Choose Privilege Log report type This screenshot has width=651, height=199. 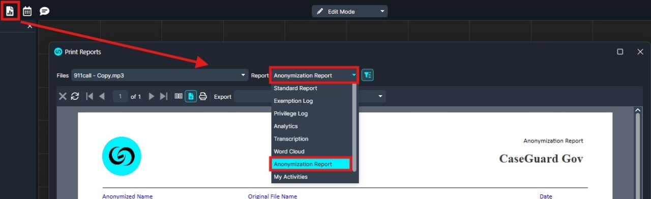tap(312, 113)
